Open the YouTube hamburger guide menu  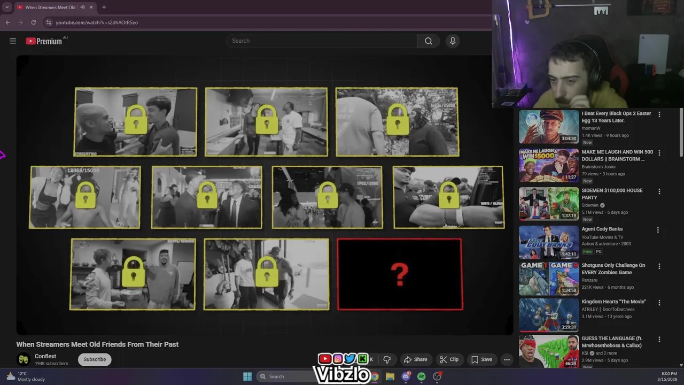13,41
